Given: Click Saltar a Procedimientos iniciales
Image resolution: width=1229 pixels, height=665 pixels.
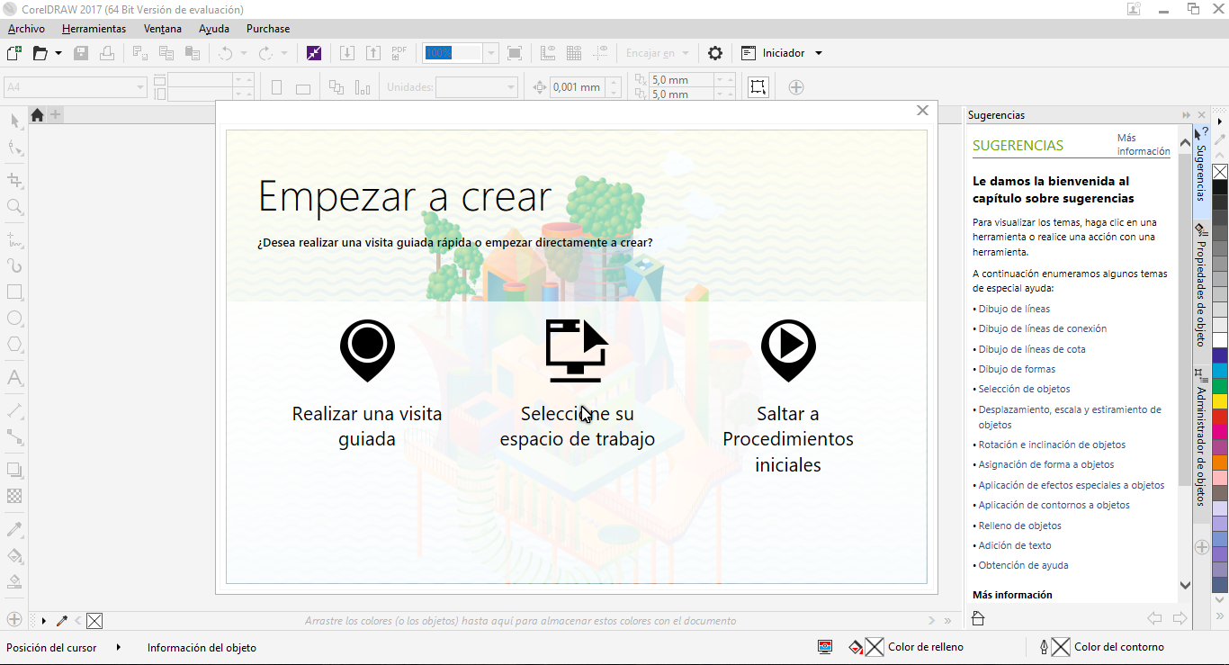Looking at the screenshot, I should (x=788, y=396).
